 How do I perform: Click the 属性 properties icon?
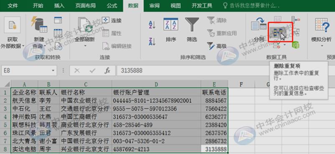[x=106, y=33]
